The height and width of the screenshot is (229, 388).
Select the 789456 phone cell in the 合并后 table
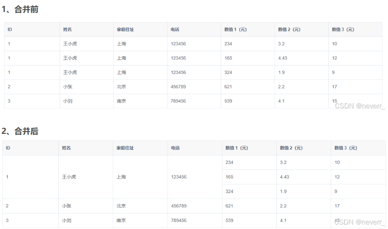(x=178, y=221)
